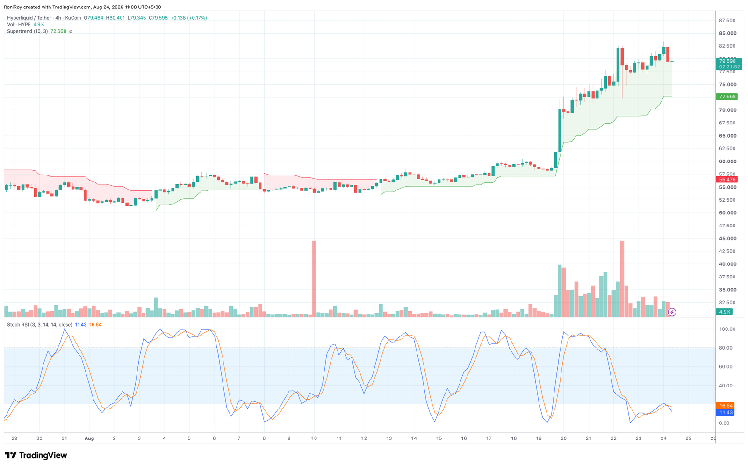Click the Vol · HYPE indicator label
The width and height of the screenshot is (748, 467).
(19, 24)
